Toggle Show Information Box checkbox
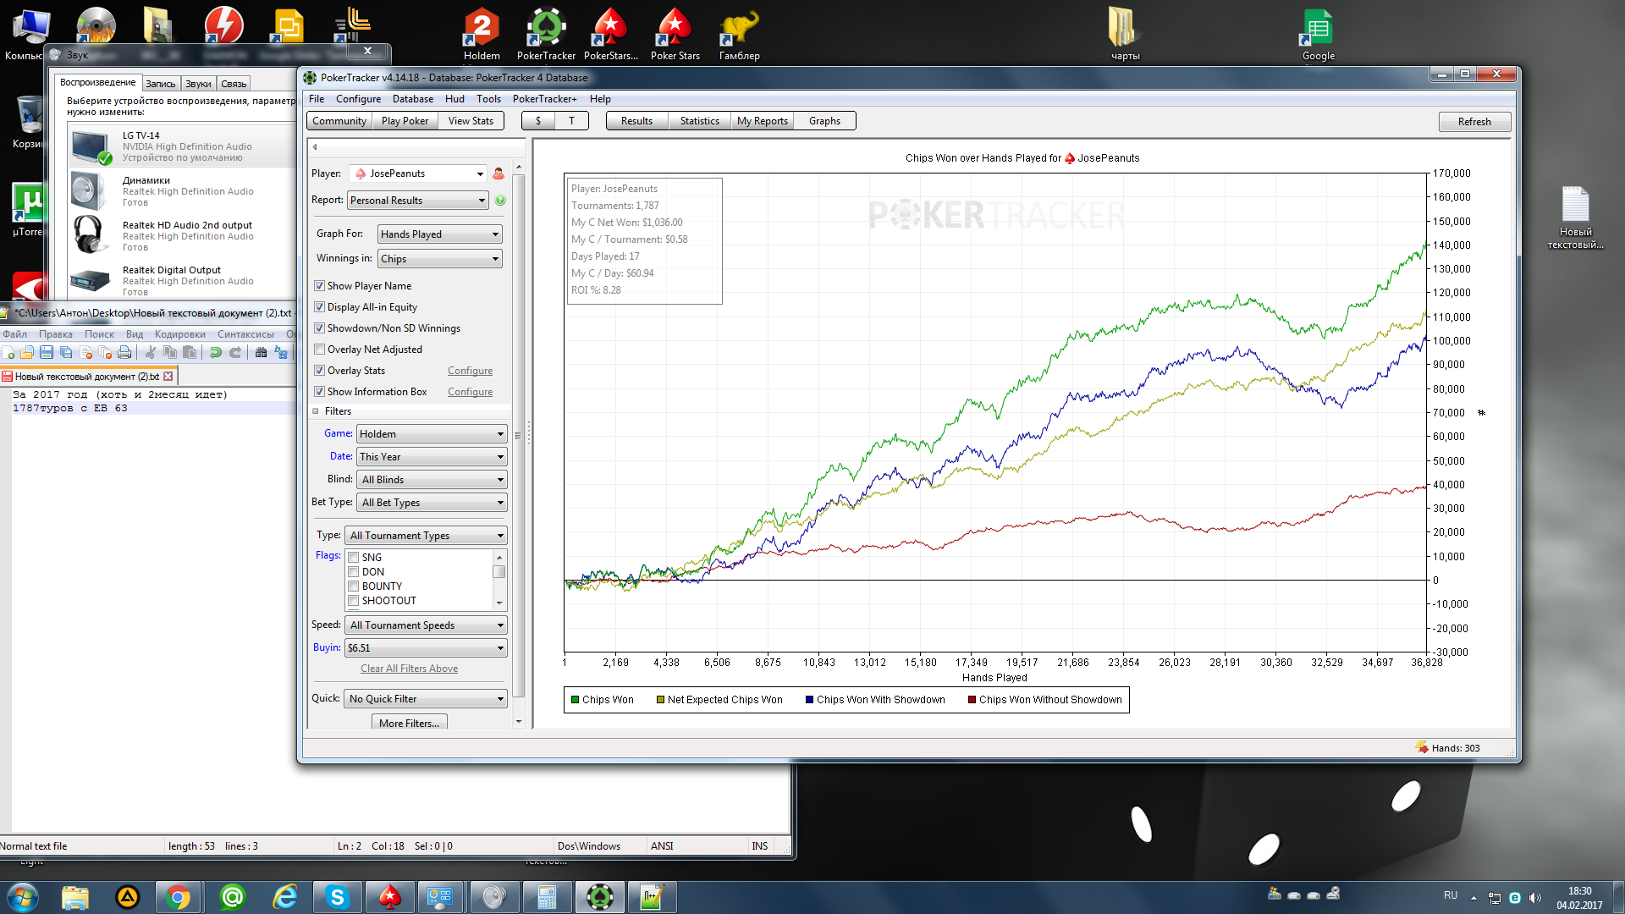The height and width of the screenshot is (914, 1625). point(319,392)
